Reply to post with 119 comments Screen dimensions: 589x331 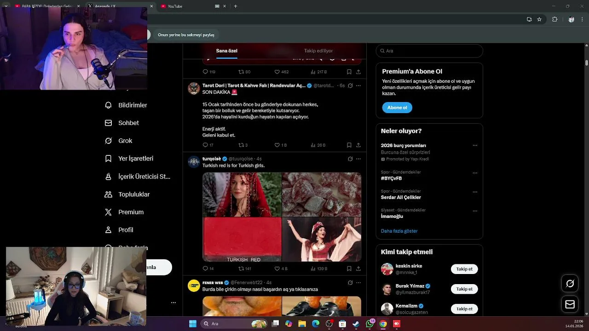(x=205, y=72)
